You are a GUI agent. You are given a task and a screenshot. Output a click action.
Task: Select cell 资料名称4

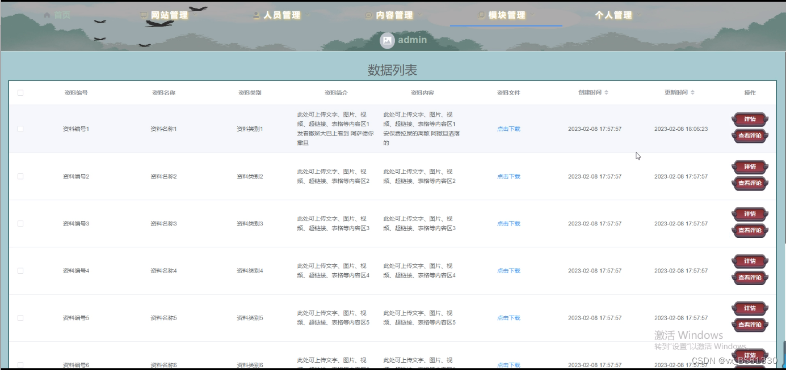tap(163, 271)
